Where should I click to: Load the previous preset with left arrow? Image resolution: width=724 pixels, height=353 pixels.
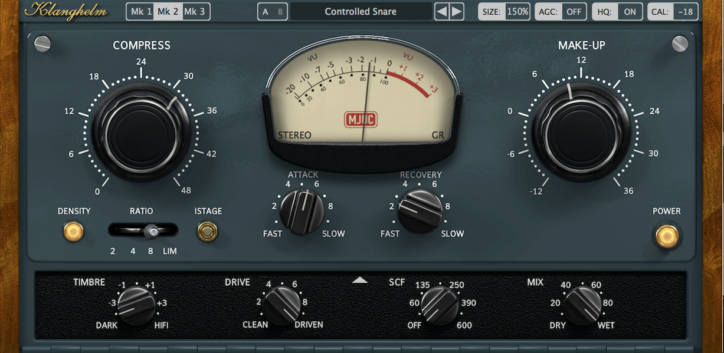tap(442, 12)
